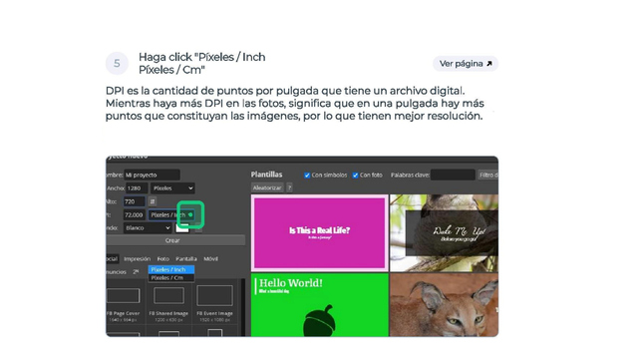
Task: Expand the Píxeles width unit dropdown
Action: 172,188
